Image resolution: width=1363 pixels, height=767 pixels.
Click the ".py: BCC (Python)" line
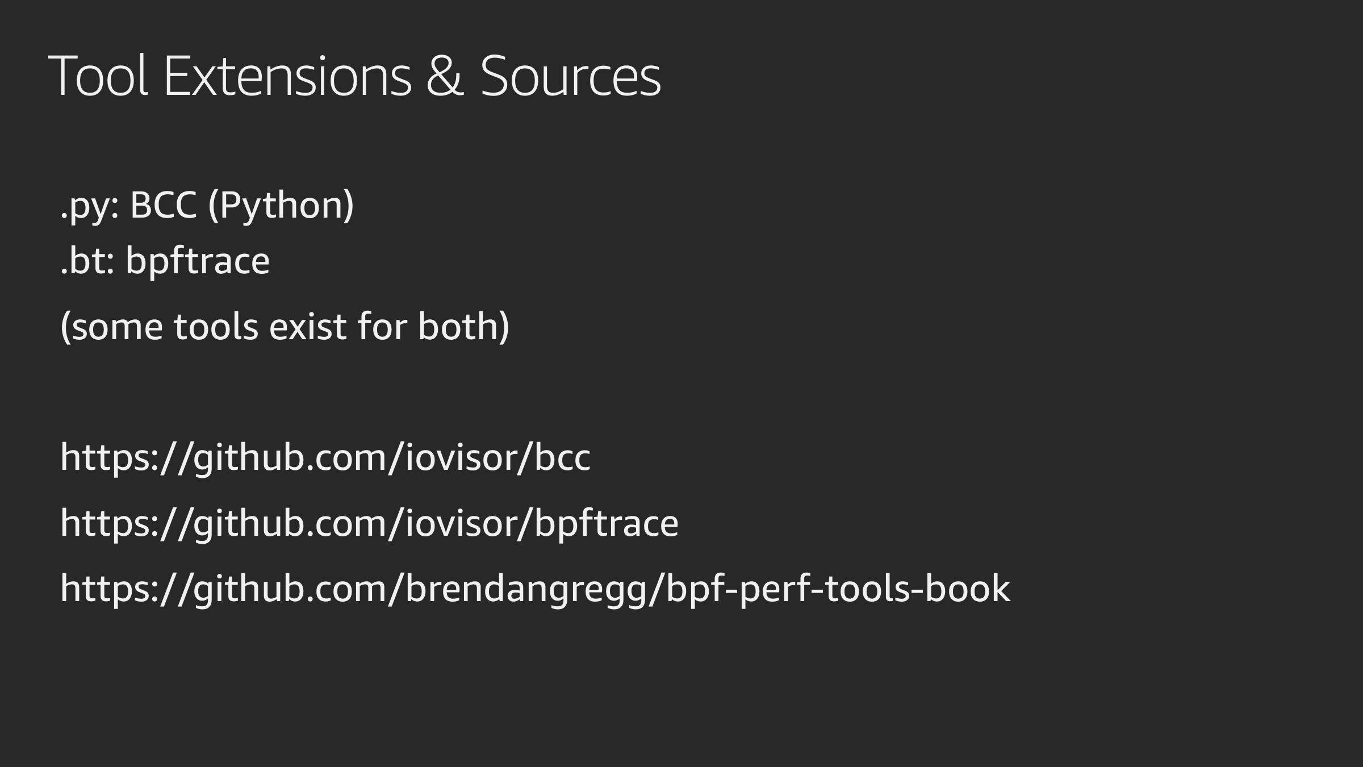(207, 205)
